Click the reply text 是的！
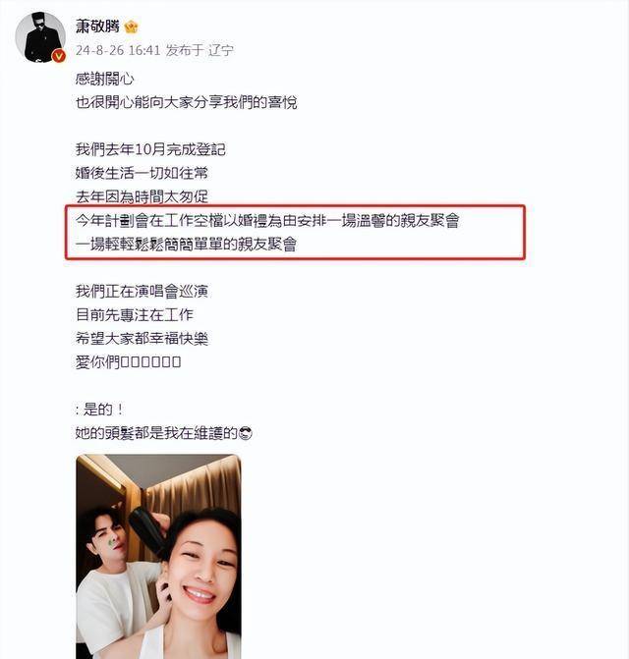 99,410
